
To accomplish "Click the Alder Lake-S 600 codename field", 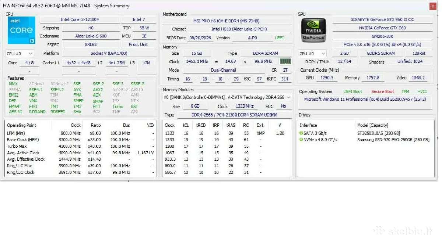I will pos(91,36).
